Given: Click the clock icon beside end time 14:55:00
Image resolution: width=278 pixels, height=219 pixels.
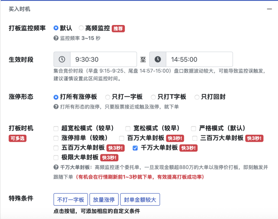Looking at the screenshot, I should click(158, 59).
